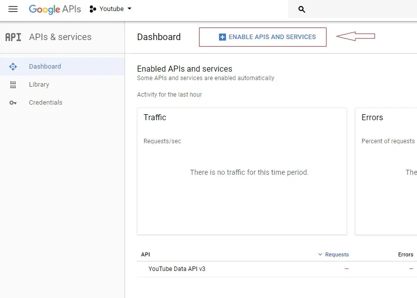This screenshot has width=417, height=298.
Task: Click the search magnifier icon
Action: tap(301, 10)
